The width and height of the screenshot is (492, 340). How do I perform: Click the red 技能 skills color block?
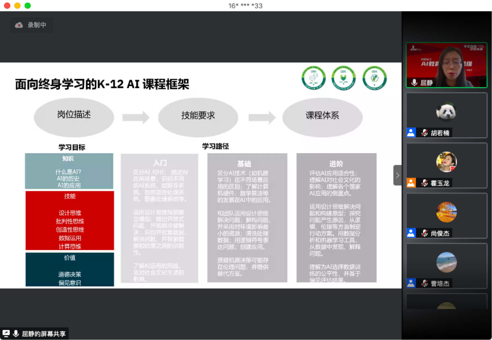pyautogui.click(x=70, y=221)
